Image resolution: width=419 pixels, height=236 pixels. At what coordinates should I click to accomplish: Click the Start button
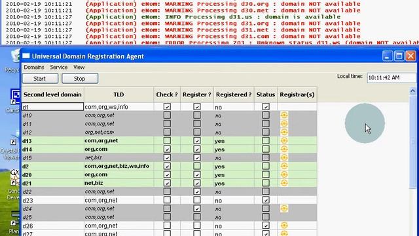pyautogui.click(x=40, y=79)
